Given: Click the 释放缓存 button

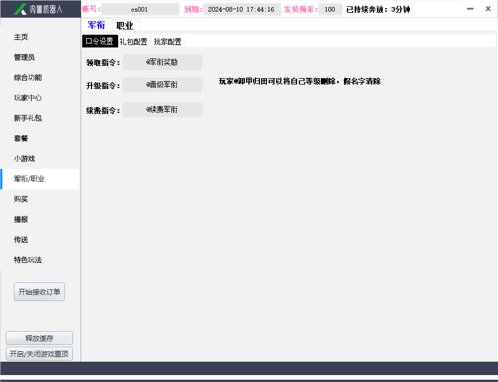Looking at the screenshot, I should tap(39, 338).
